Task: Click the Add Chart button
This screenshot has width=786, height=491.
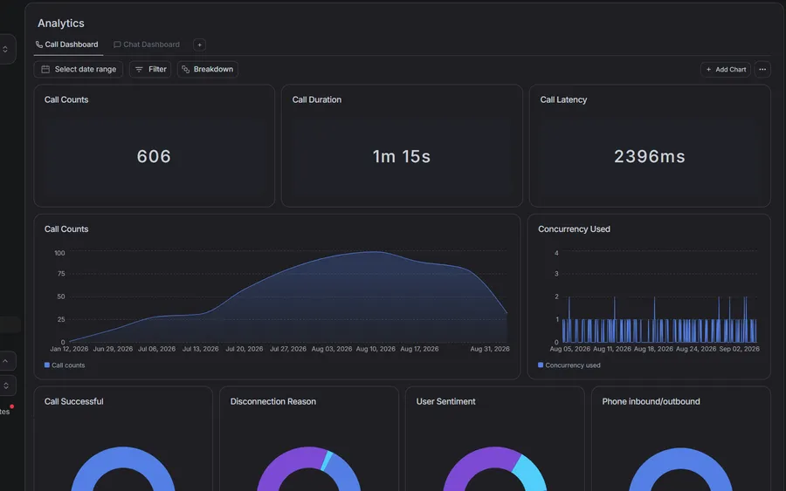Action: [x=726, y=70]
